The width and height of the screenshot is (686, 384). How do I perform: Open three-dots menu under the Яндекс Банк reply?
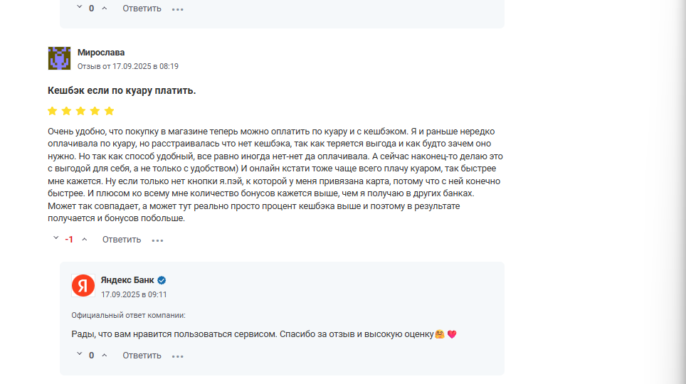(x=178, y=356)
